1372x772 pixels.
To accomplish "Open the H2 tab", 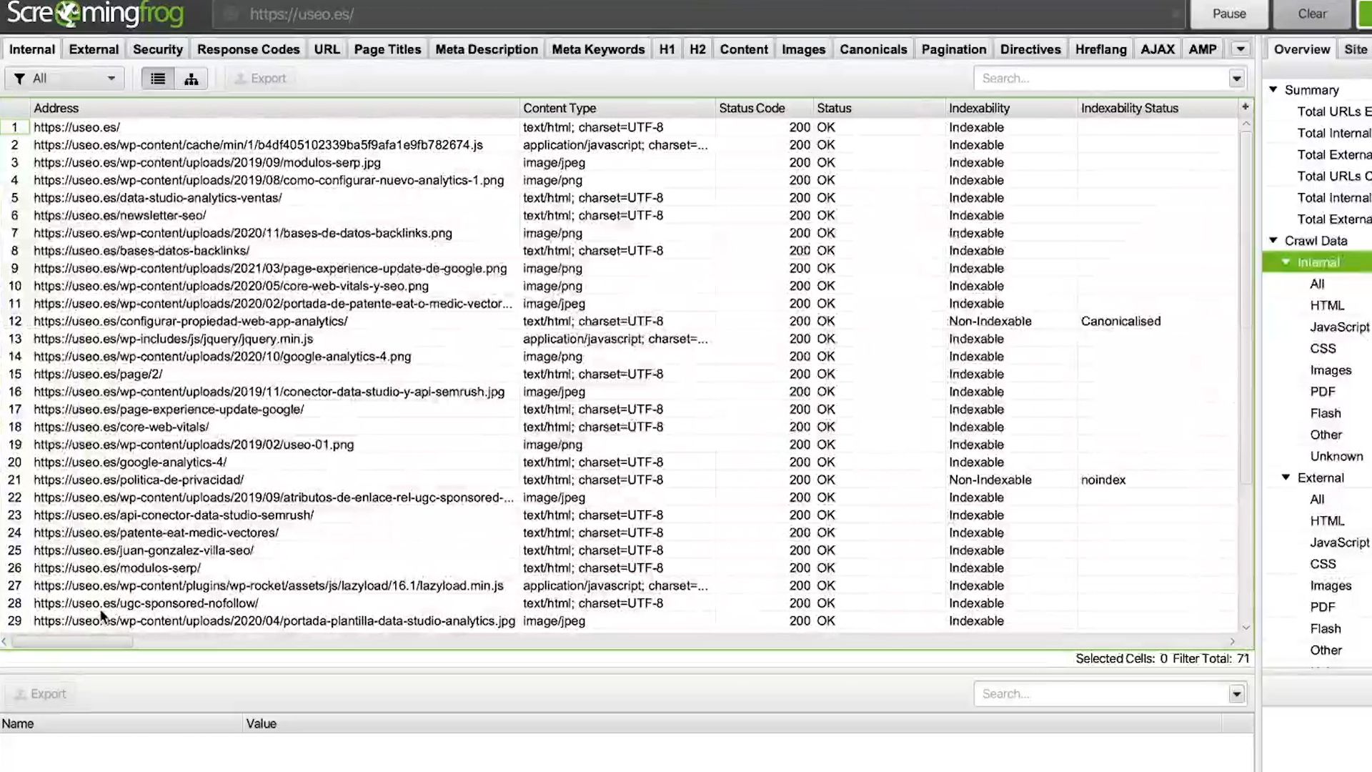I will tap(697, 49).
